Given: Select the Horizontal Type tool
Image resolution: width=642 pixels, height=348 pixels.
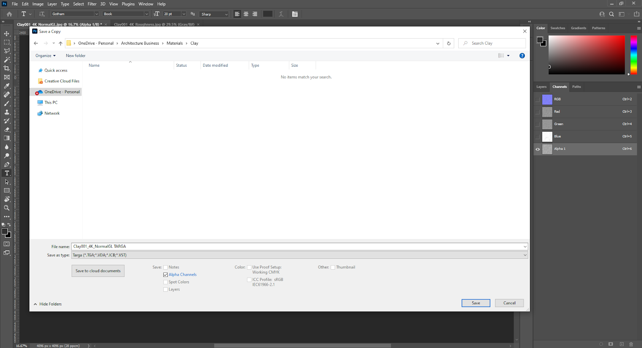Looking at the screenshot, I should (x=7, y=173).
